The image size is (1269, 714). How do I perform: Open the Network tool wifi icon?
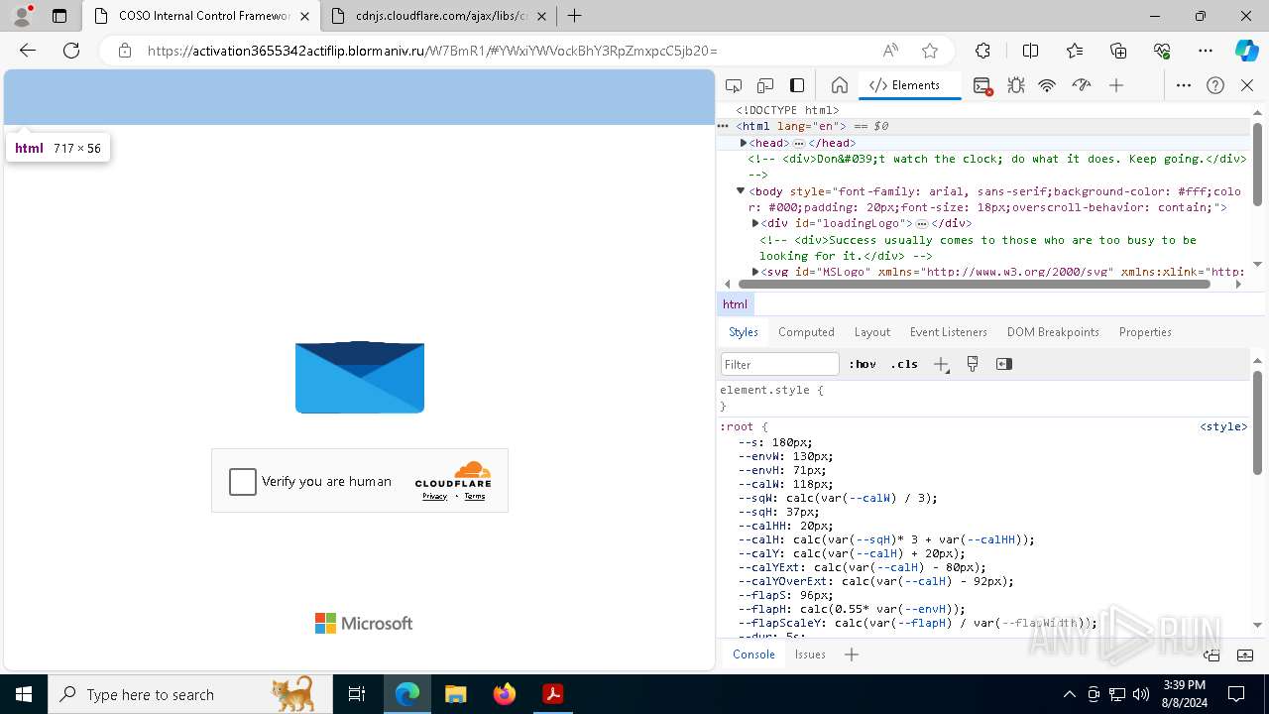[1047, 85]
